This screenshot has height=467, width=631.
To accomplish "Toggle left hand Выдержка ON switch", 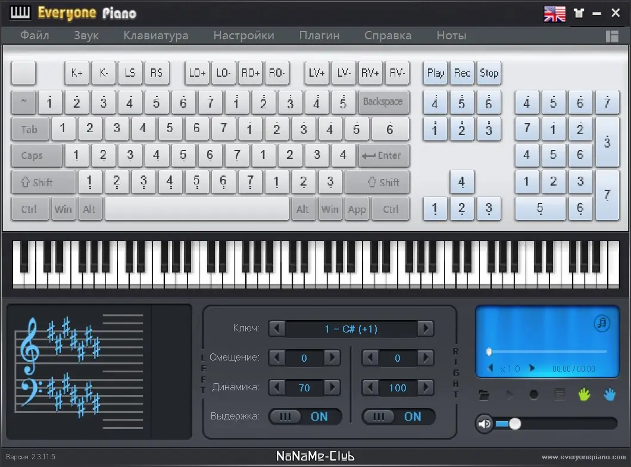I will pos(305,416).
